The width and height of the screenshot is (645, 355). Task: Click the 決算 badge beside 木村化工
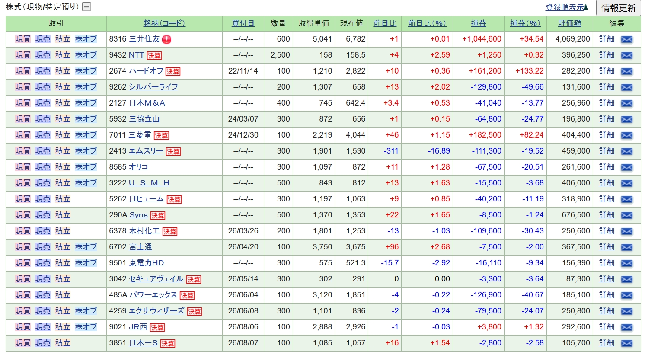(x=170, y=231)
